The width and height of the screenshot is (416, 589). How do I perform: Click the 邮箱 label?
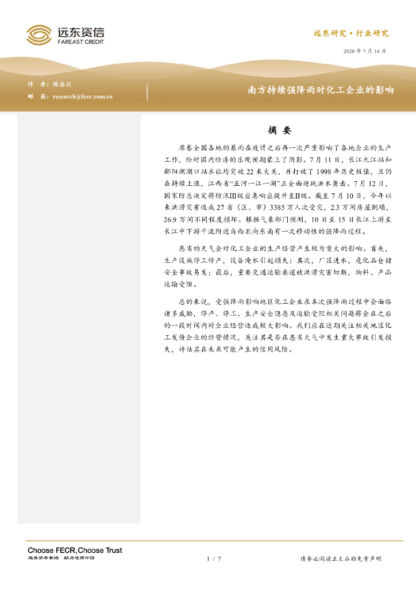click(x=38, y=97)
